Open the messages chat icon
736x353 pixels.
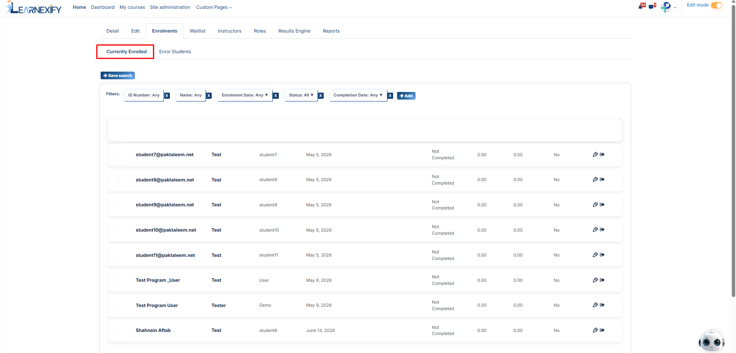pyautogui.click(x=652, y=7)
